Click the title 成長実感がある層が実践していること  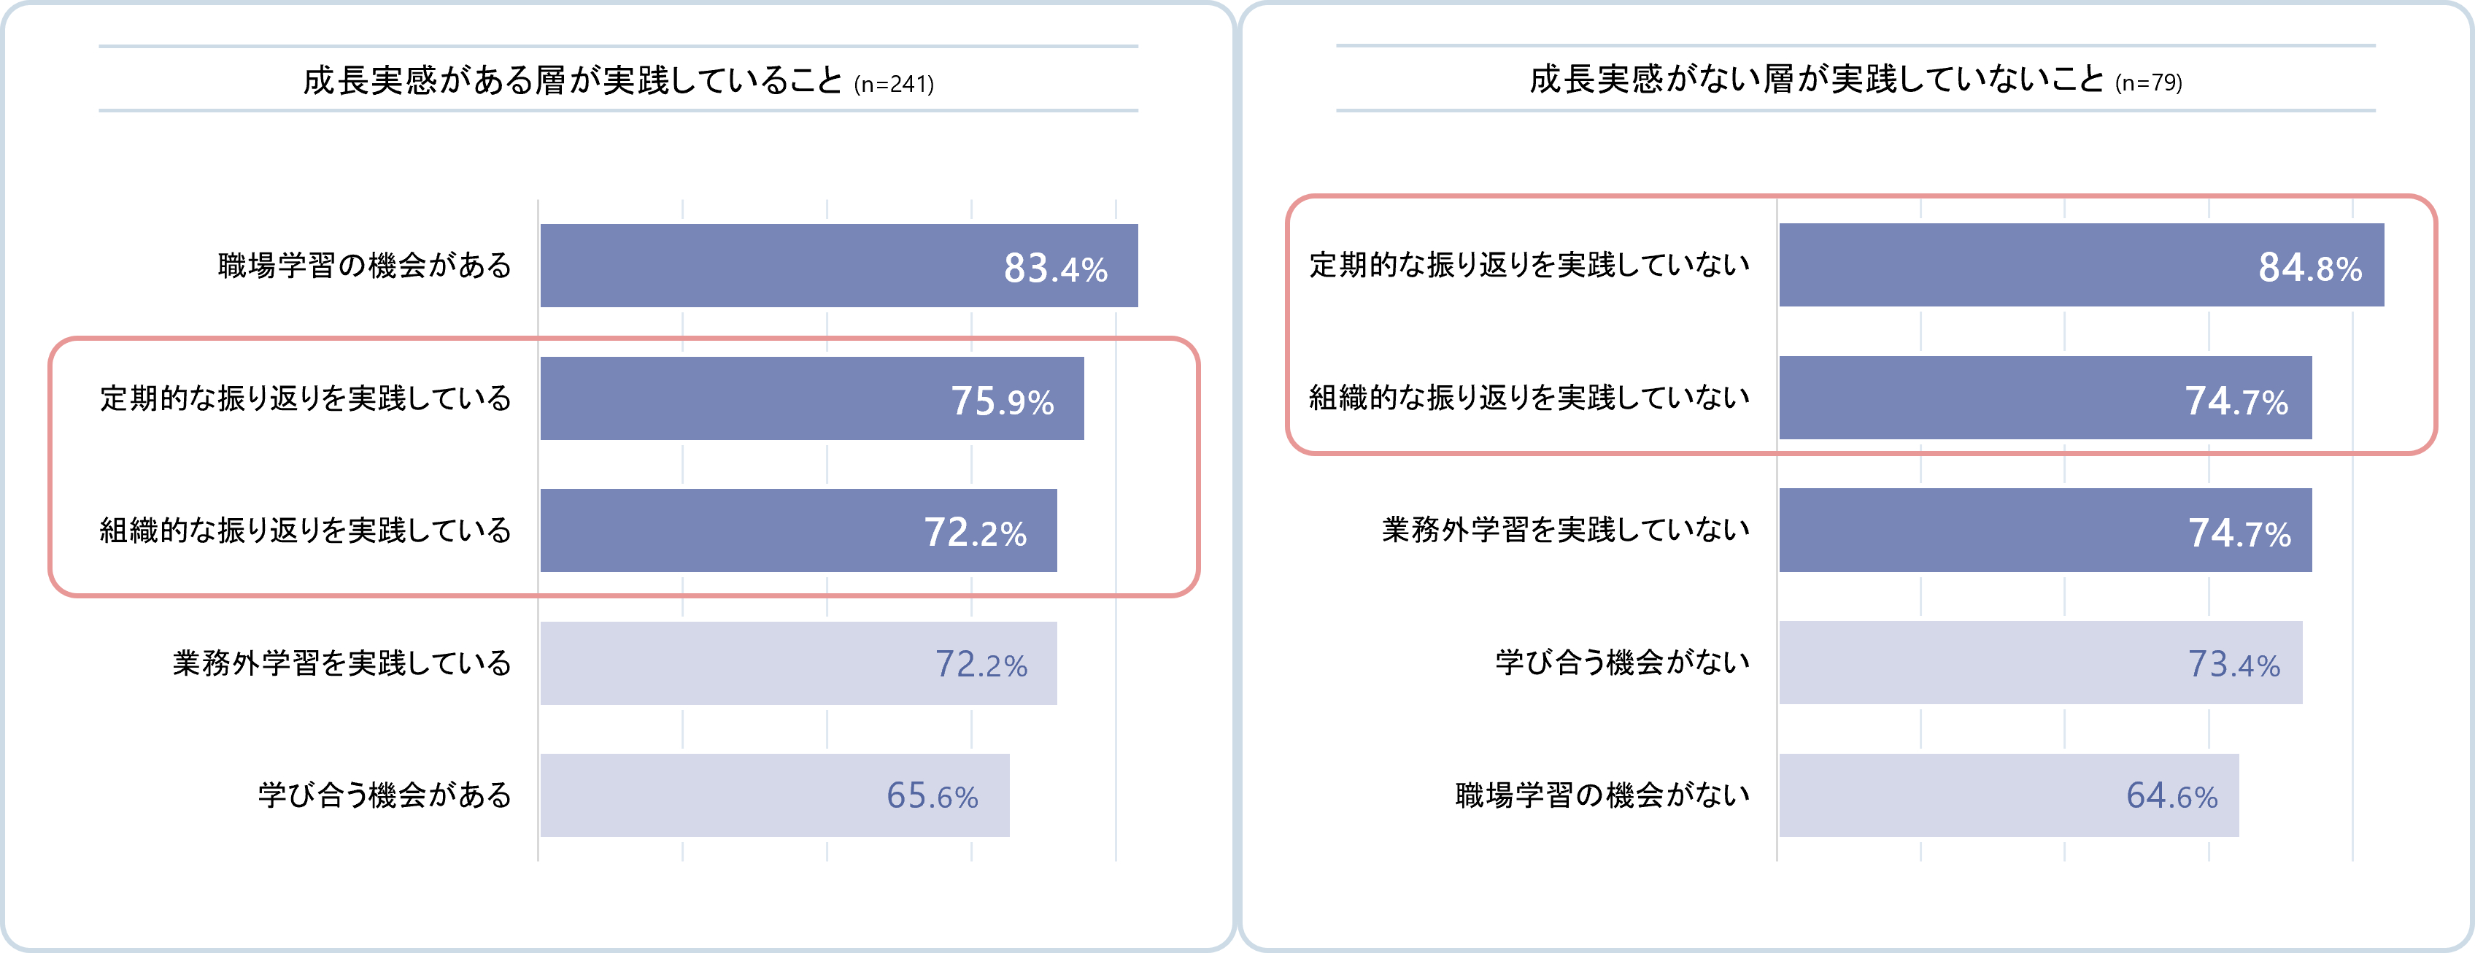tap(573, 81)
